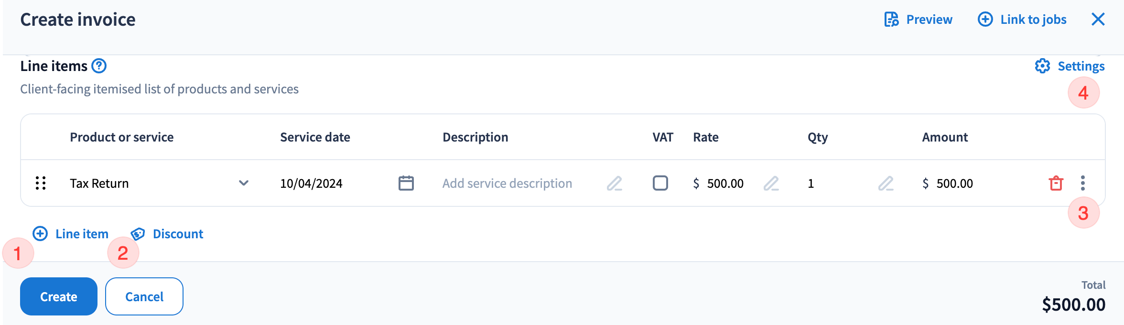This screenshot has width=1124, height=325.
Task: Click the red trash delete icon
Action: (1056, 183)
